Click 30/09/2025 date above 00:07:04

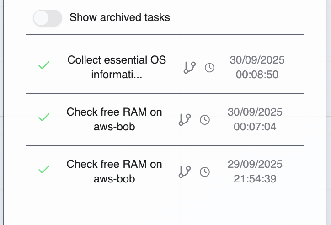click(x=255, y=112)
